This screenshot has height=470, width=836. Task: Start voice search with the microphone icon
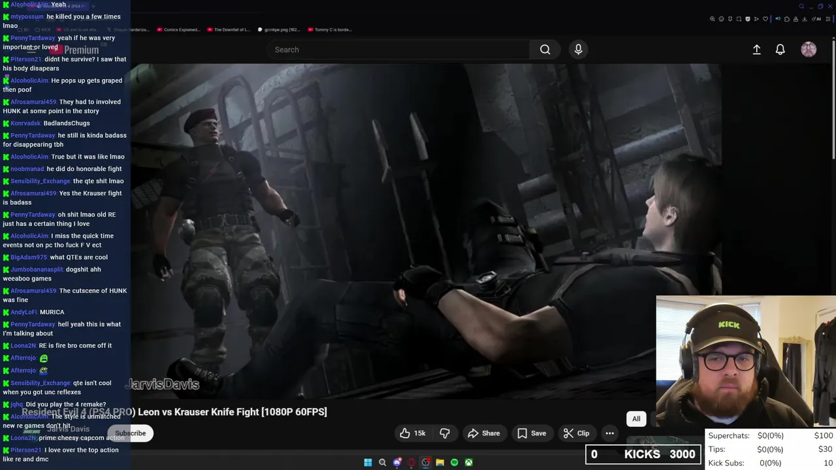578,50
